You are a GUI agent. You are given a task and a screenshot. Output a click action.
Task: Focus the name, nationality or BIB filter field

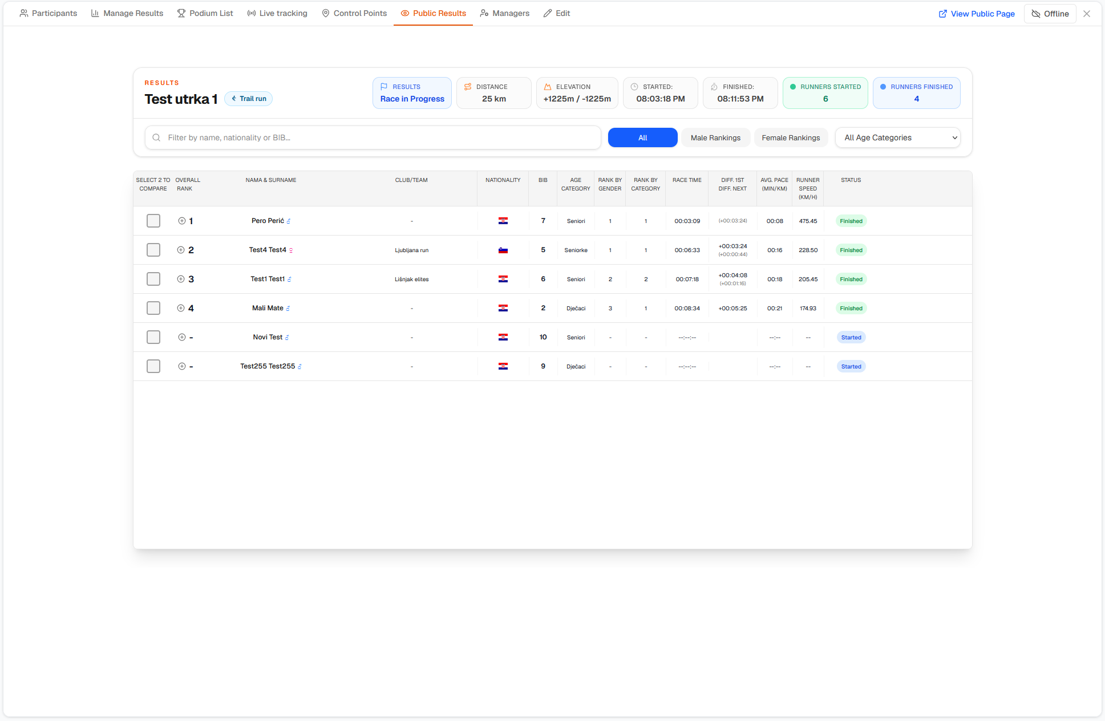pos(373,137)
